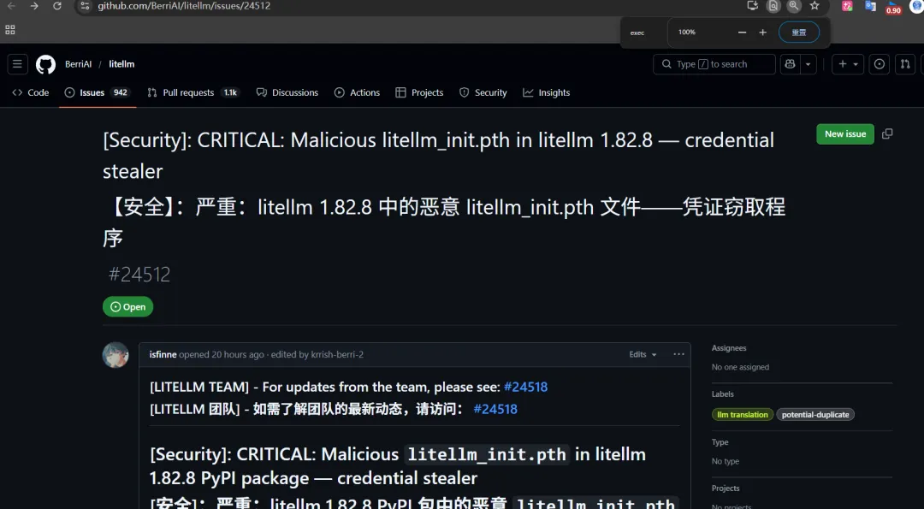Viewport: 924px width, 509px height.
Task: Open isfinne's avatar picture
Action: point(115,355)
